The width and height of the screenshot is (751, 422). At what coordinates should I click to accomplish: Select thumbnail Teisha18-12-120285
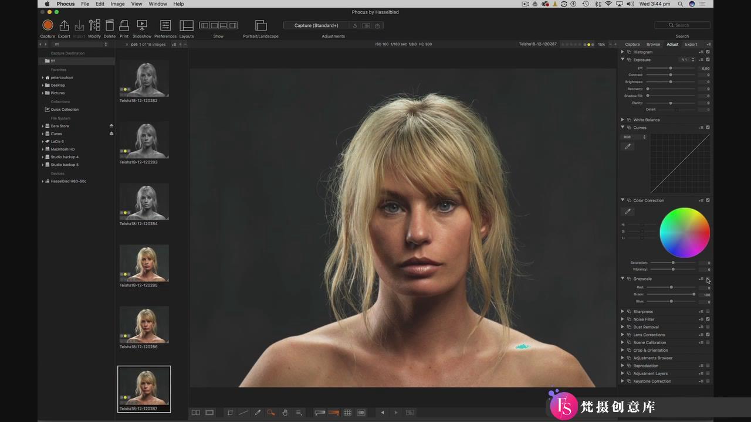(x=144, y=263)
